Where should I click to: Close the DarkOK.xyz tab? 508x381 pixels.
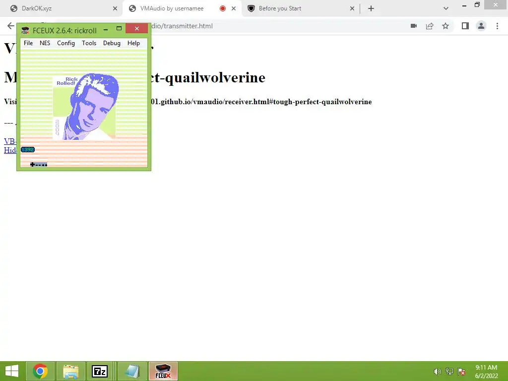(115, 8)
